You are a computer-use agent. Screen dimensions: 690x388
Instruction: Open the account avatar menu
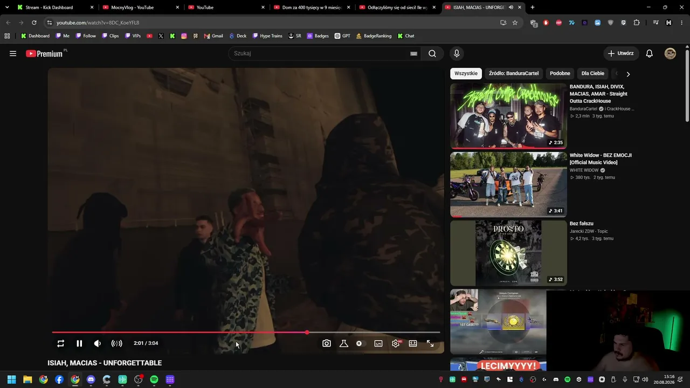tap(670, 53)
